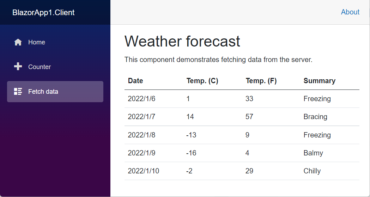
Task: Click the Counter plus icon
Action: (18, 67)
